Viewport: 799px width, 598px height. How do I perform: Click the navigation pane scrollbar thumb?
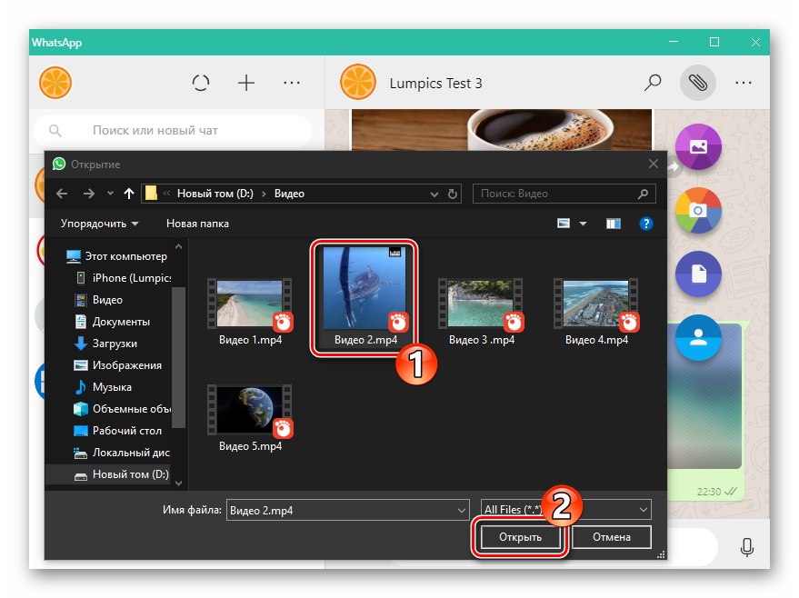(178, 356)
